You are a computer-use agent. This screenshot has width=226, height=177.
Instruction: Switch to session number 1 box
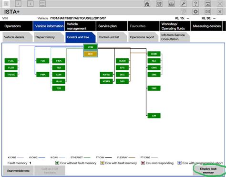click(6, 4)
